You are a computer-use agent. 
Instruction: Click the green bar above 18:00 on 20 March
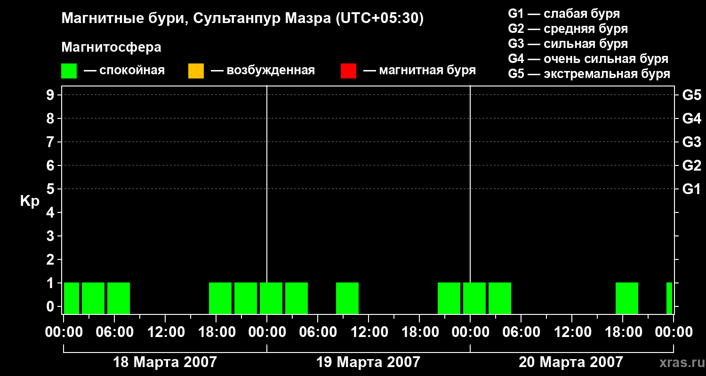tap(627, 298)
